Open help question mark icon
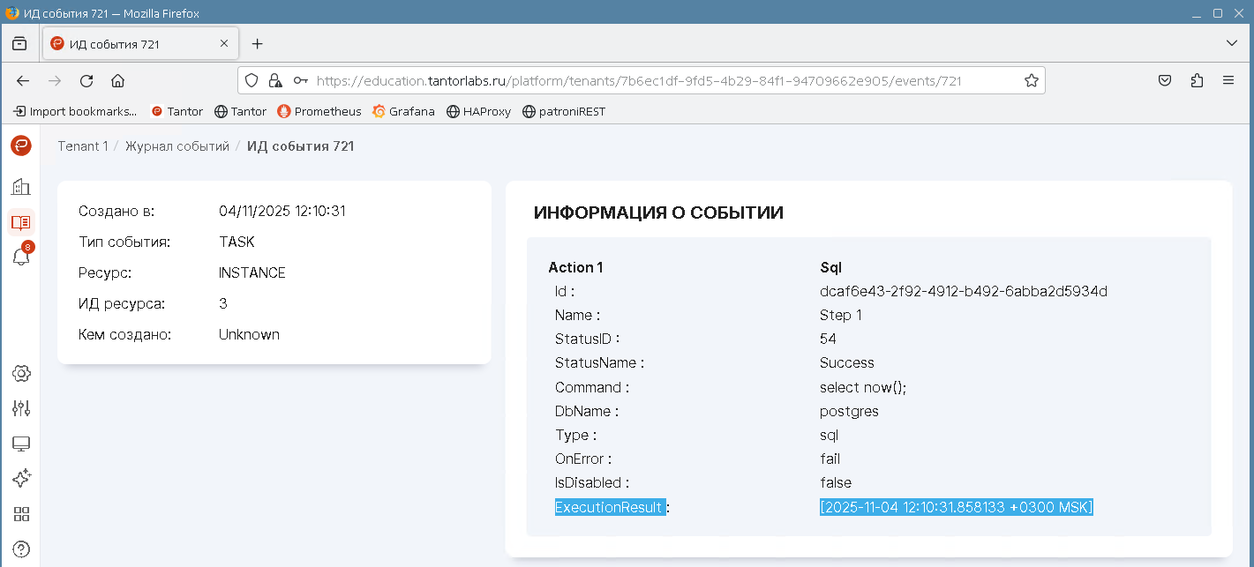Viewport: 1254px width, 567px height. (21, 549)
